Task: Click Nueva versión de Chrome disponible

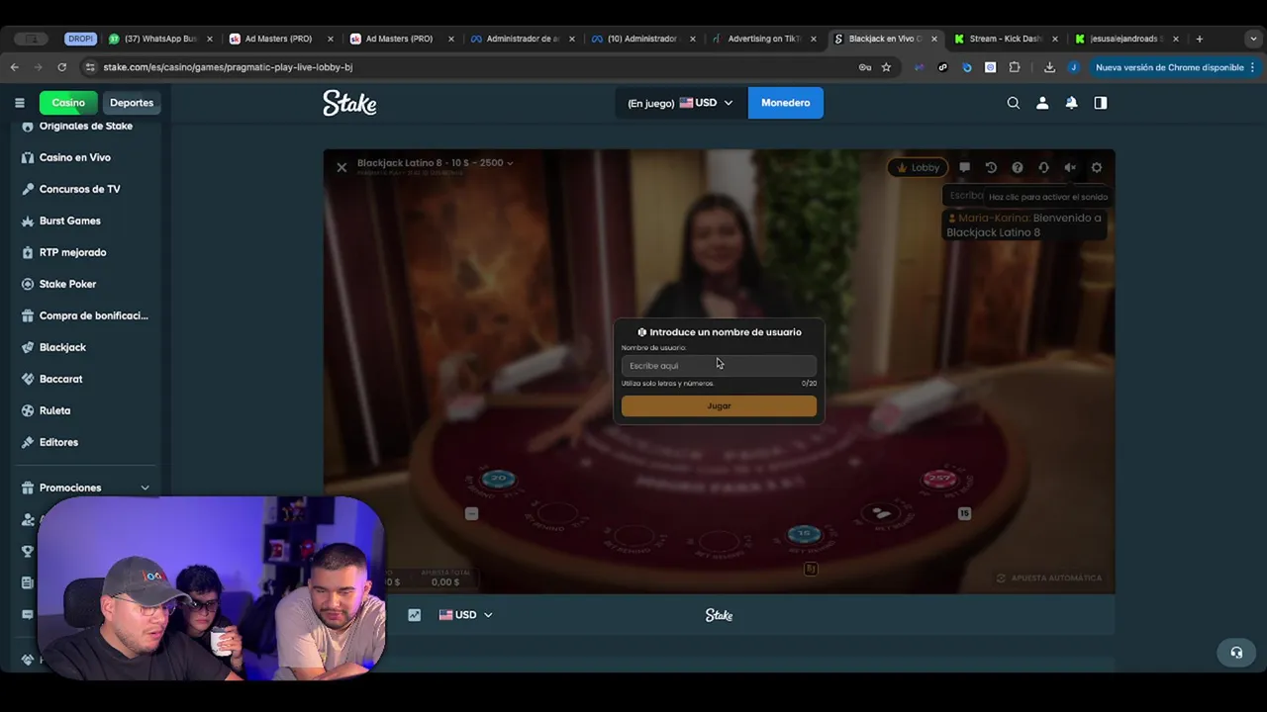Action: click(x=1168, y=67)
